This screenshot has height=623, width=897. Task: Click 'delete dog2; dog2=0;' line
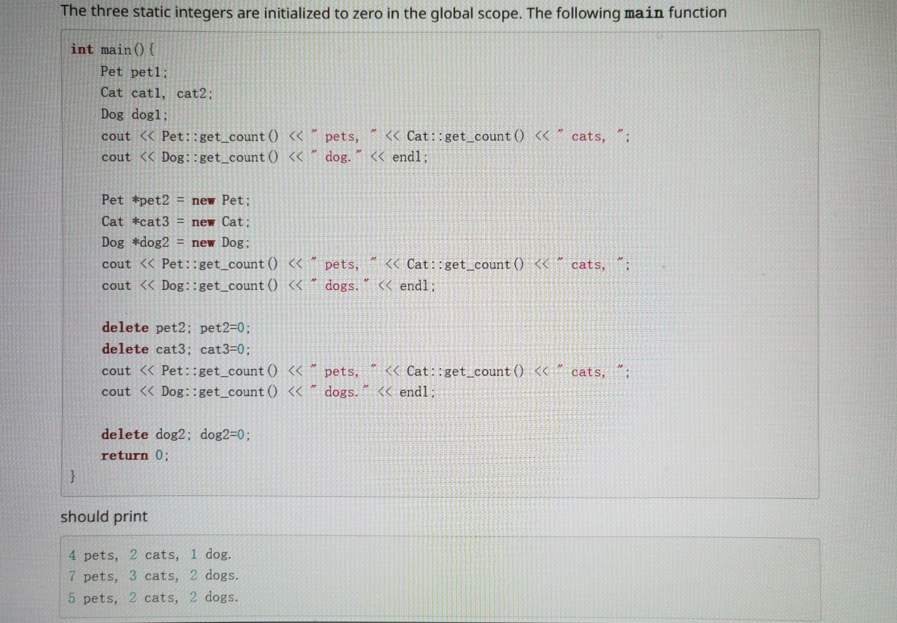point(176,434)
